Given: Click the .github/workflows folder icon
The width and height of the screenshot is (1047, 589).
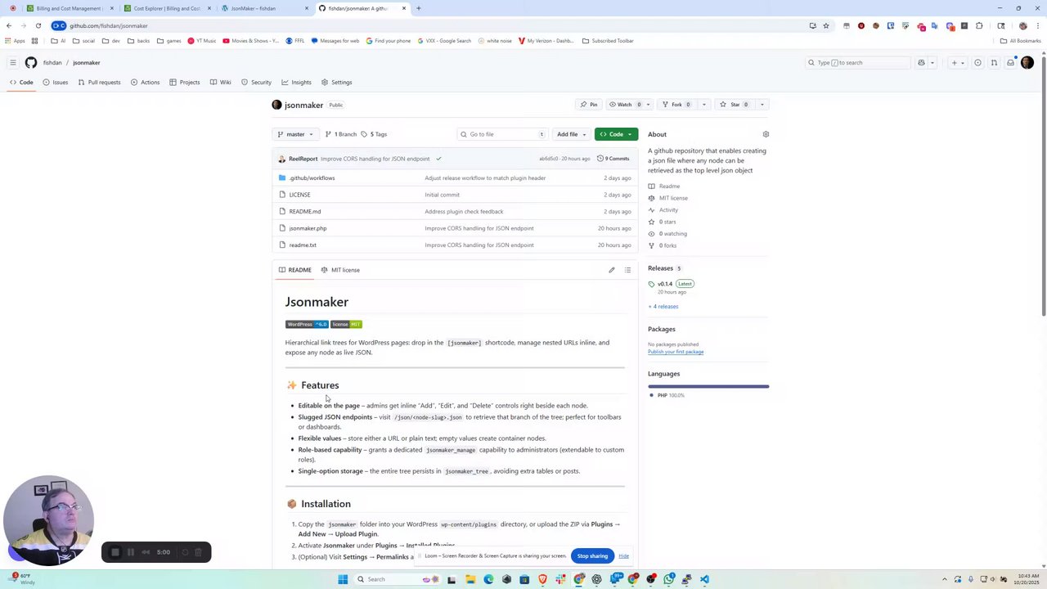Looking at the screenshot, I should point(282,178).
